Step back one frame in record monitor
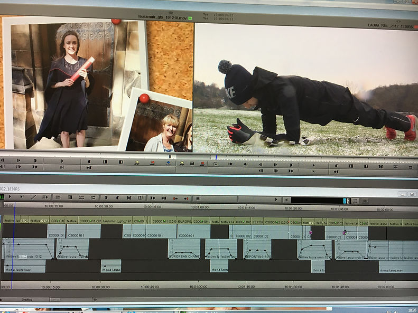 (261, 165)
